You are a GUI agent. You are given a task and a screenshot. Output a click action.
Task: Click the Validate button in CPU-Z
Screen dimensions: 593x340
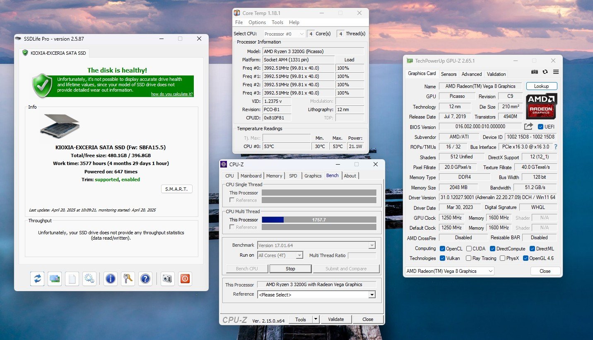tap(336, 319)
